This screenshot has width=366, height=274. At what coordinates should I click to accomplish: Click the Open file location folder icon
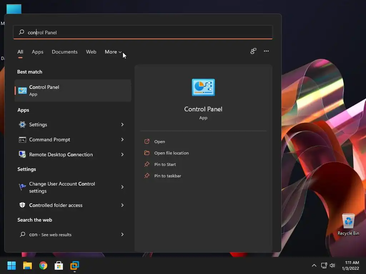[147, 153]
